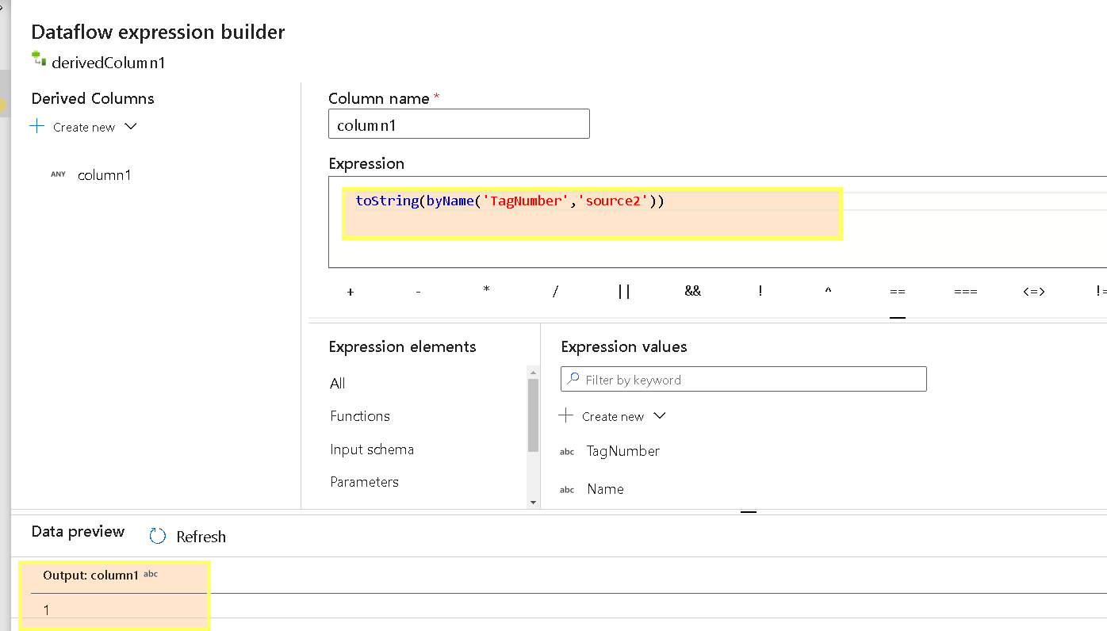Image resolution: width=1107 pixels, height=631 pixels.
Task: Click the Column name input field
Action: point(459,124)
